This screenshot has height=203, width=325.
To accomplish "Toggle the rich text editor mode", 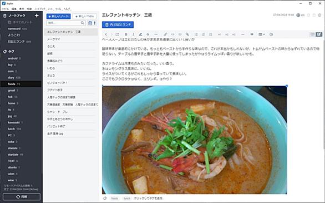I will click(x=319, y=34).
